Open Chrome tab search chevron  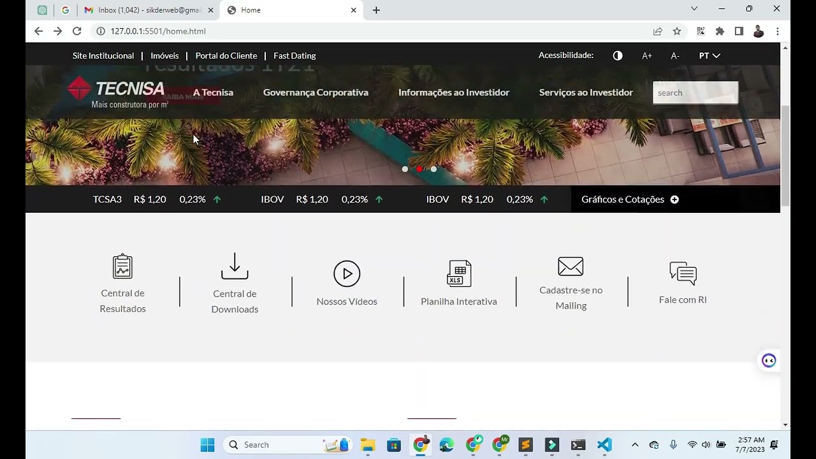[694, 9]
